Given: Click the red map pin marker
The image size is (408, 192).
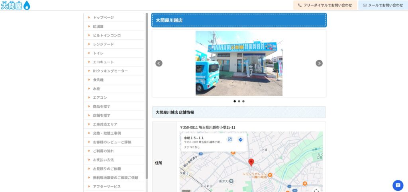Looking at the screenshot, I should pos(251,162).
